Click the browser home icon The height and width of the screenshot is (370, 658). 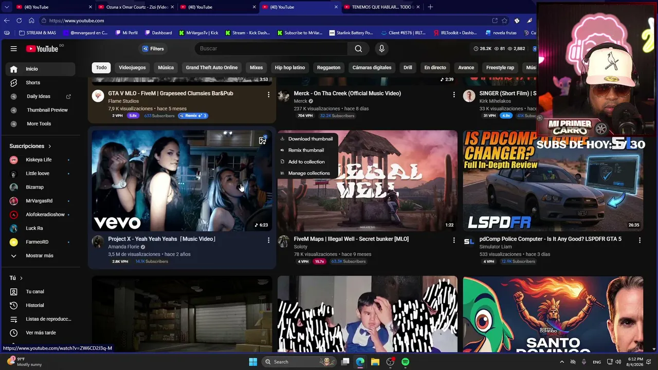tap(31, 21)
